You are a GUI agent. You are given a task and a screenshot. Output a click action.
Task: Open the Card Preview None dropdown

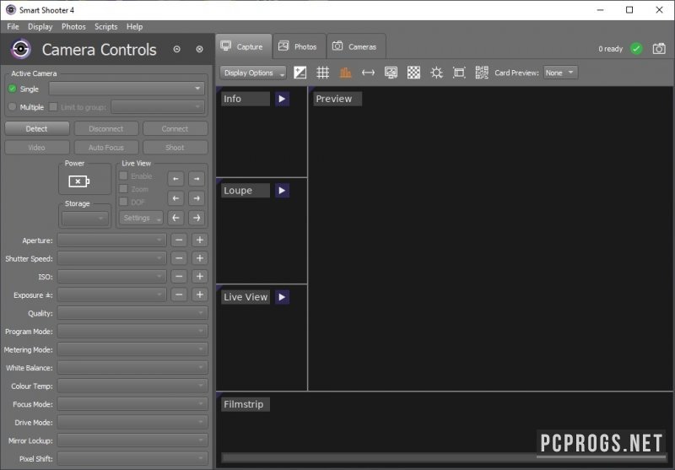(x=560, y=73)
